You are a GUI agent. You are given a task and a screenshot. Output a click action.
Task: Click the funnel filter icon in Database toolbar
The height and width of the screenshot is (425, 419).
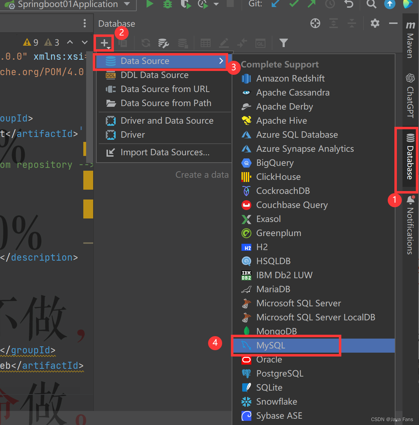(284, 43)
